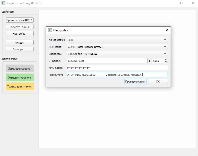The height and width of the screenshot is (156, 198).
Task: Close the Настройки dialog with X
Action: 167,30
